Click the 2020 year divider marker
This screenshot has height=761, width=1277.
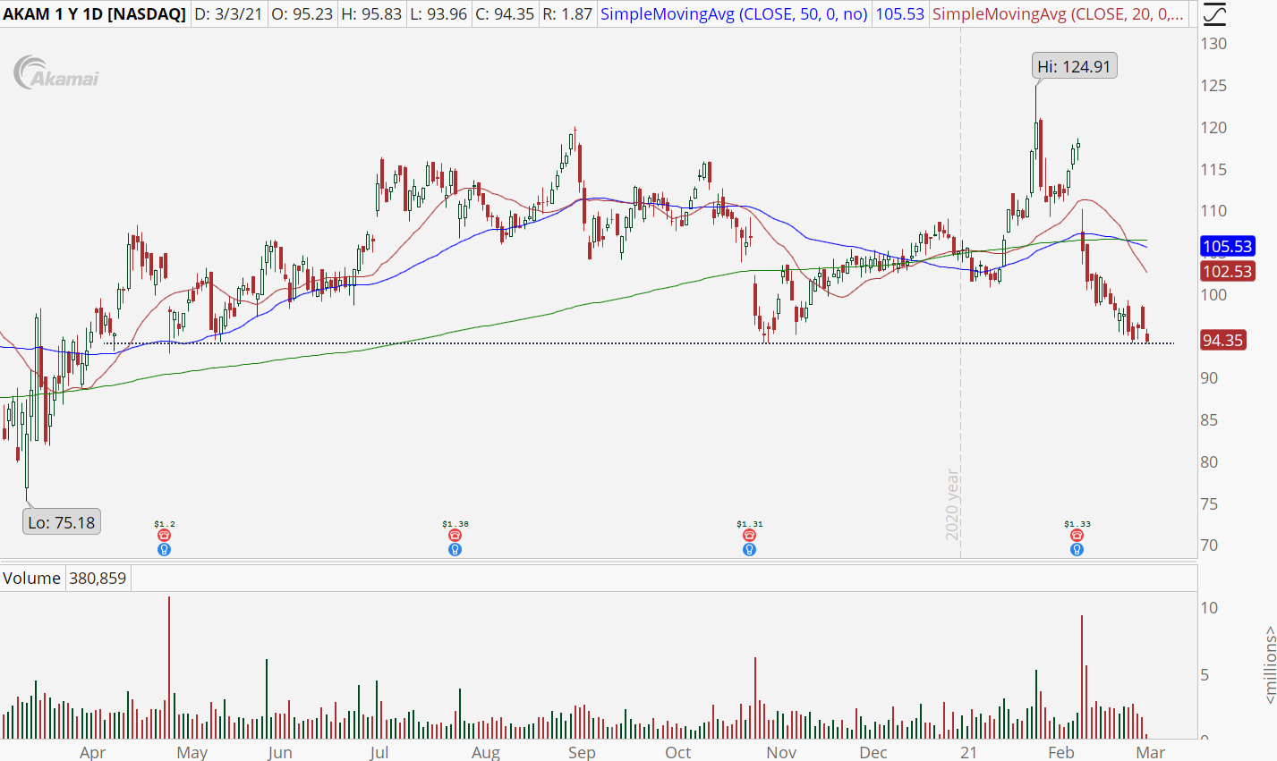coord(952,503)
